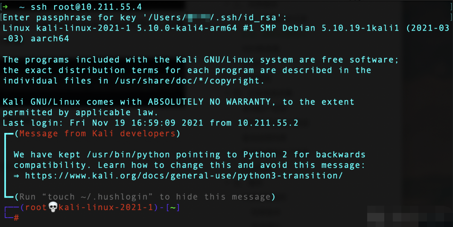Image resolution: width=453 pixels, height=227 pixels.
Task: Click the 'Message from Kali developers' heading
Action: tap(97, 134)
